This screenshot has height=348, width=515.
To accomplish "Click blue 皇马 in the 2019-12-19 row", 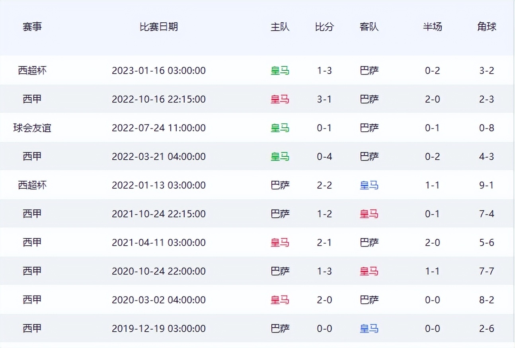I will coord(369,329).
